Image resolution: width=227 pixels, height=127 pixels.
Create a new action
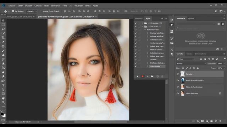click(x=157, y=77)
